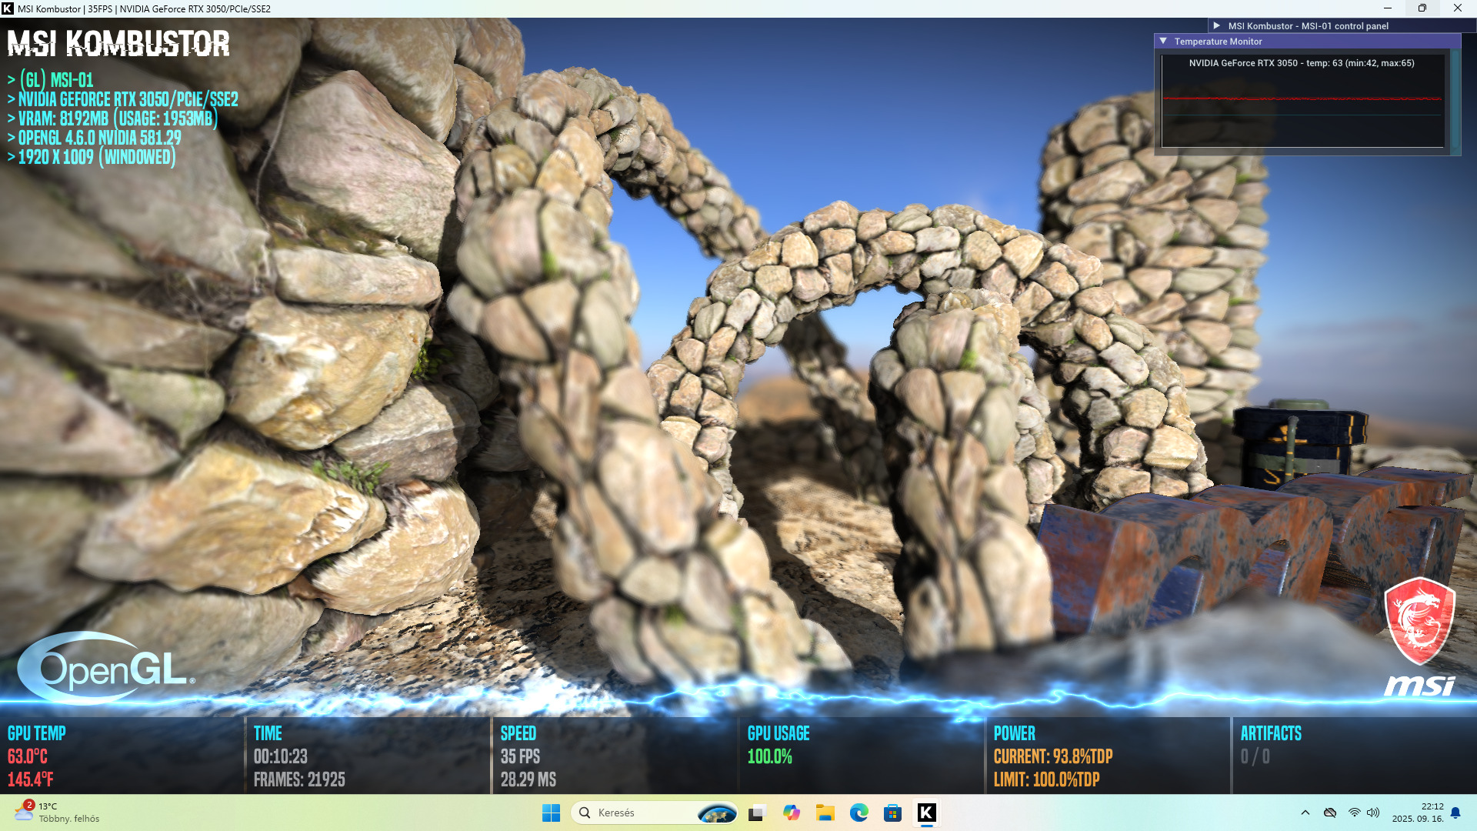Open Microsoft Edge from the taskbar
Image resolution: width=1477 pixels, height=831 pixels.
point(859,813)
